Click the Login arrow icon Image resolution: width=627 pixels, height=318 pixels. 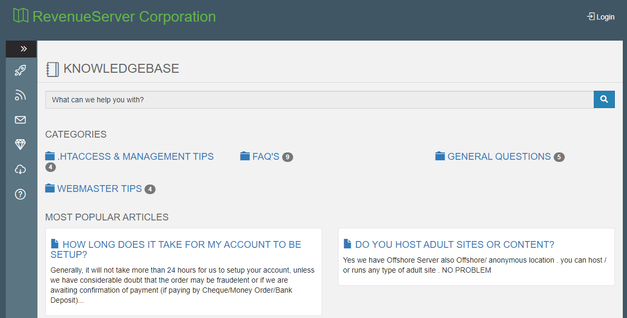pyautogui.click(x=591, y=16)
